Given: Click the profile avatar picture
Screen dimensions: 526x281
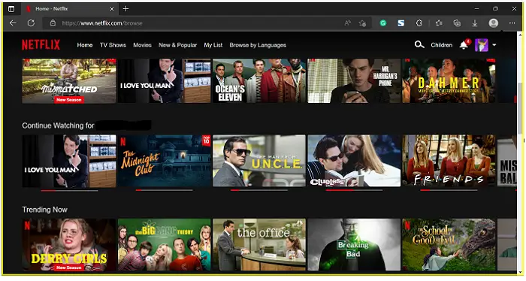Looking at the screenshot, I should (x=482, y=45).
